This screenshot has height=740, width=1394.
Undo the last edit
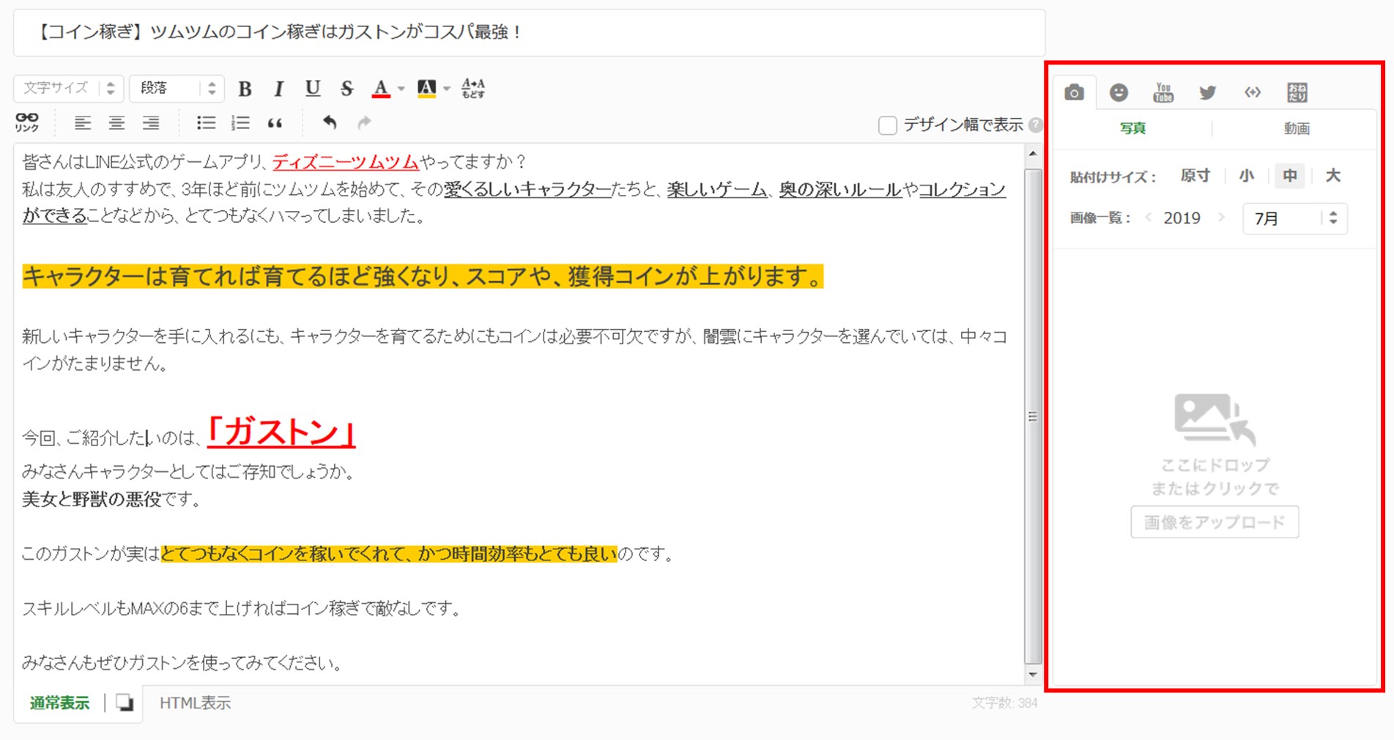[330, 122]
